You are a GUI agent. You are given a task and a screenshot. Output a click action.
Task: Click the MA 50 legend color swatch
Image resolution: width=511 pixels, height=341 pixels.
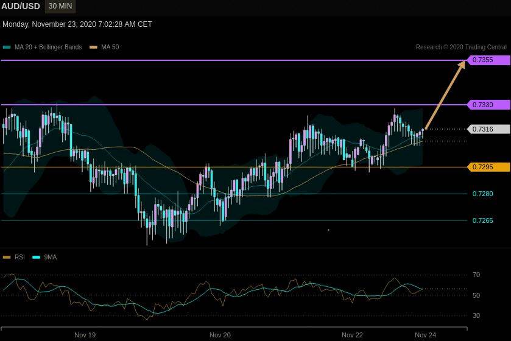click(94, 47)
